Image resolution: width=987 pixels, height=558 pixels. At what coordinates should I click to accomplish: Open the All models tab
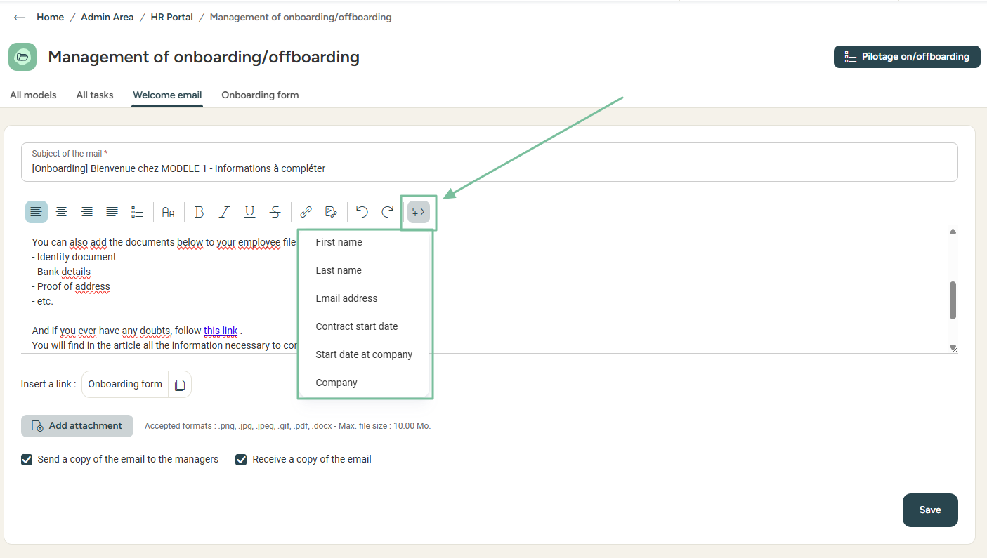(33, 95)
